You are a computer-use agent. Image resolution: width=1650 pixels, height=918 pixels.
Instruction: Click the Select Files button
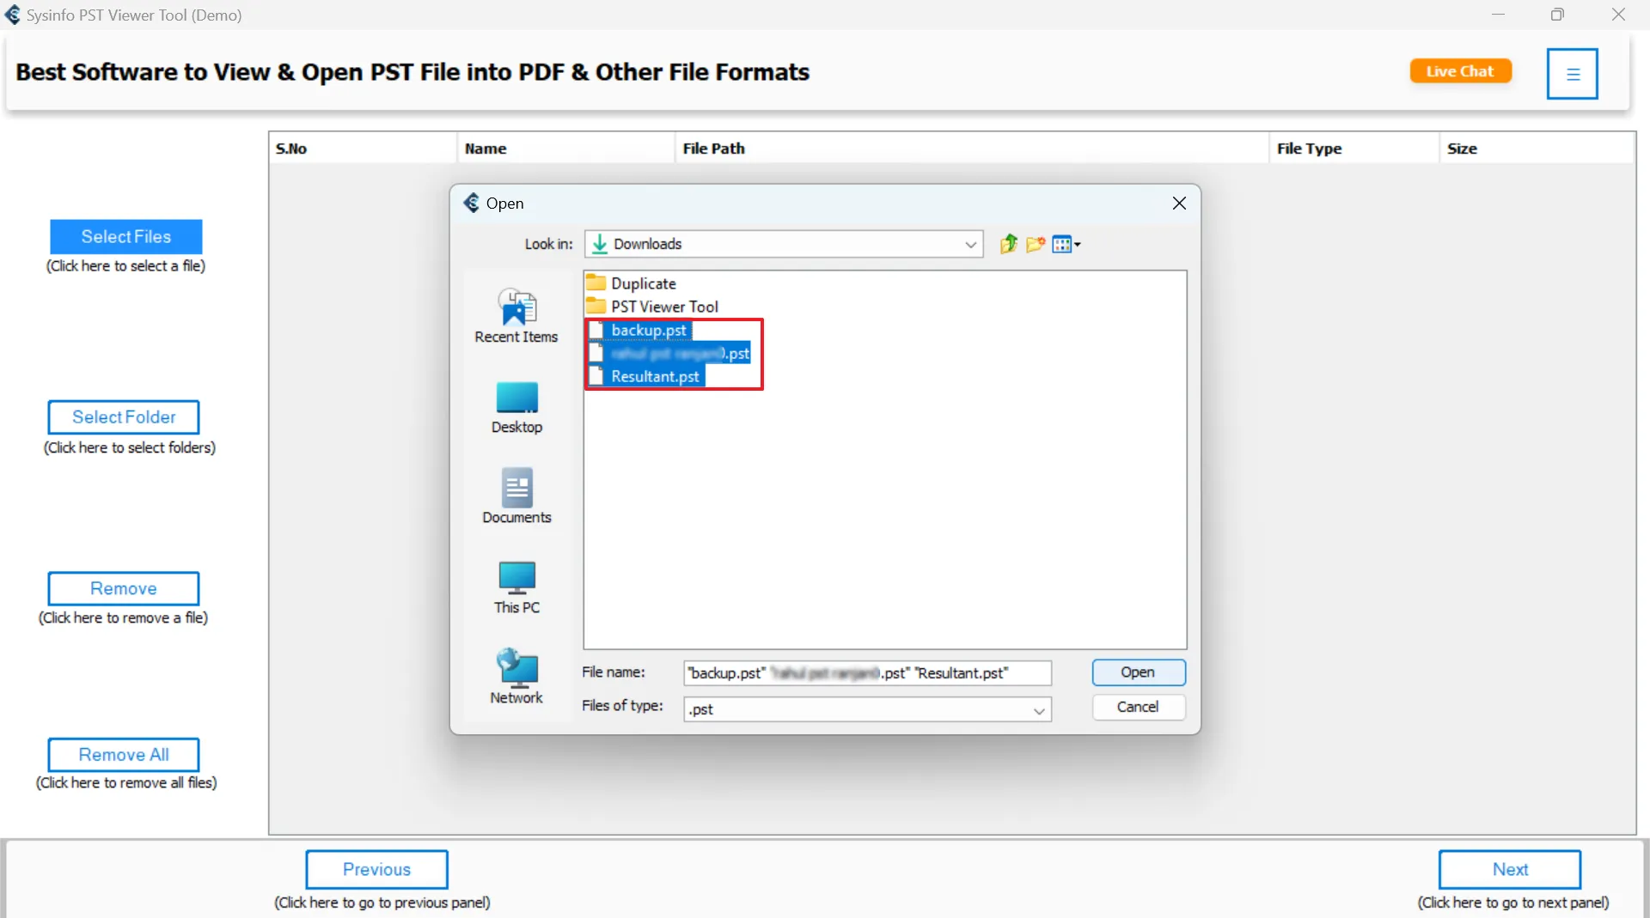[126, 237]
